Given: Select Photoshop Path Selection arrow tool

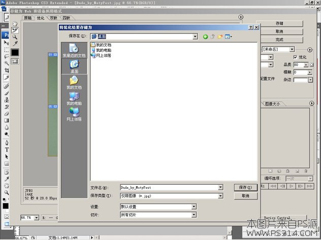Looking at the screenshot, I should click(7, 156).
